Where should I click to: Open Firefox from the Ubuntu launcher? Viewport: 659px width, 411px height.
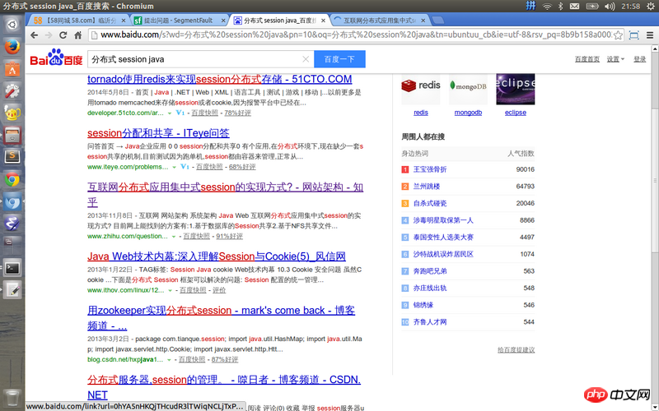pos(12,46)
